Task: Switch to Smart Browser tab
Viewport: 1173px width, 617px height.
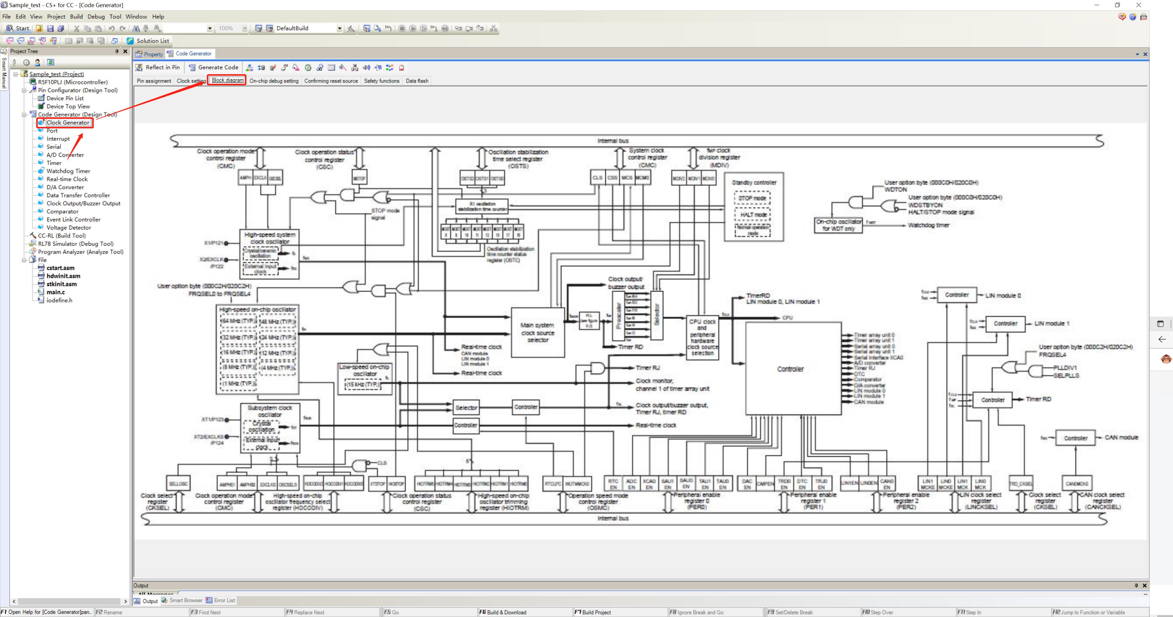Action: click(182, 600)
